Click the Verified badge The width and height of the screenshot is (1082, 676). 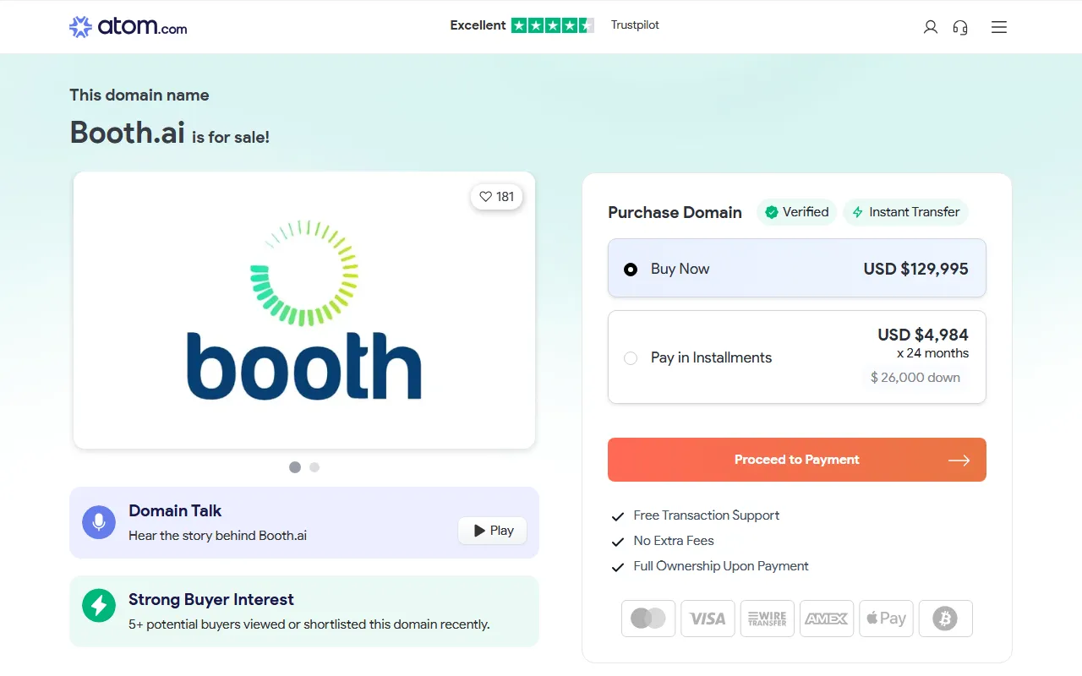coord(796,212)
